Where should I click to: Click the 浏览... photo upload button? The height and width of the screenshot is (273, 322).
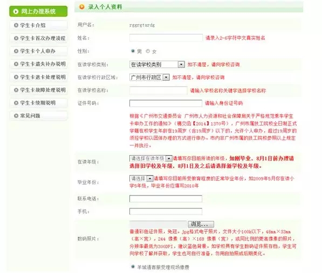[x=201, y=224]
